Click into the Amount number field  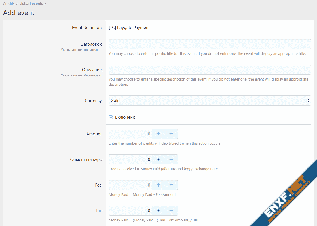(x=130, y=134)
